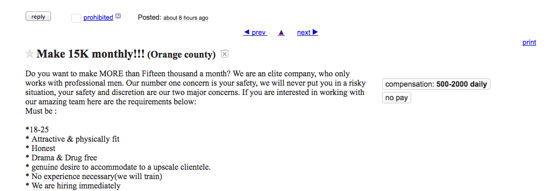The image size is (552, 191).
Task: Click the purple up triangle icon
Action: pyautogui.click(x=281, y=33)
